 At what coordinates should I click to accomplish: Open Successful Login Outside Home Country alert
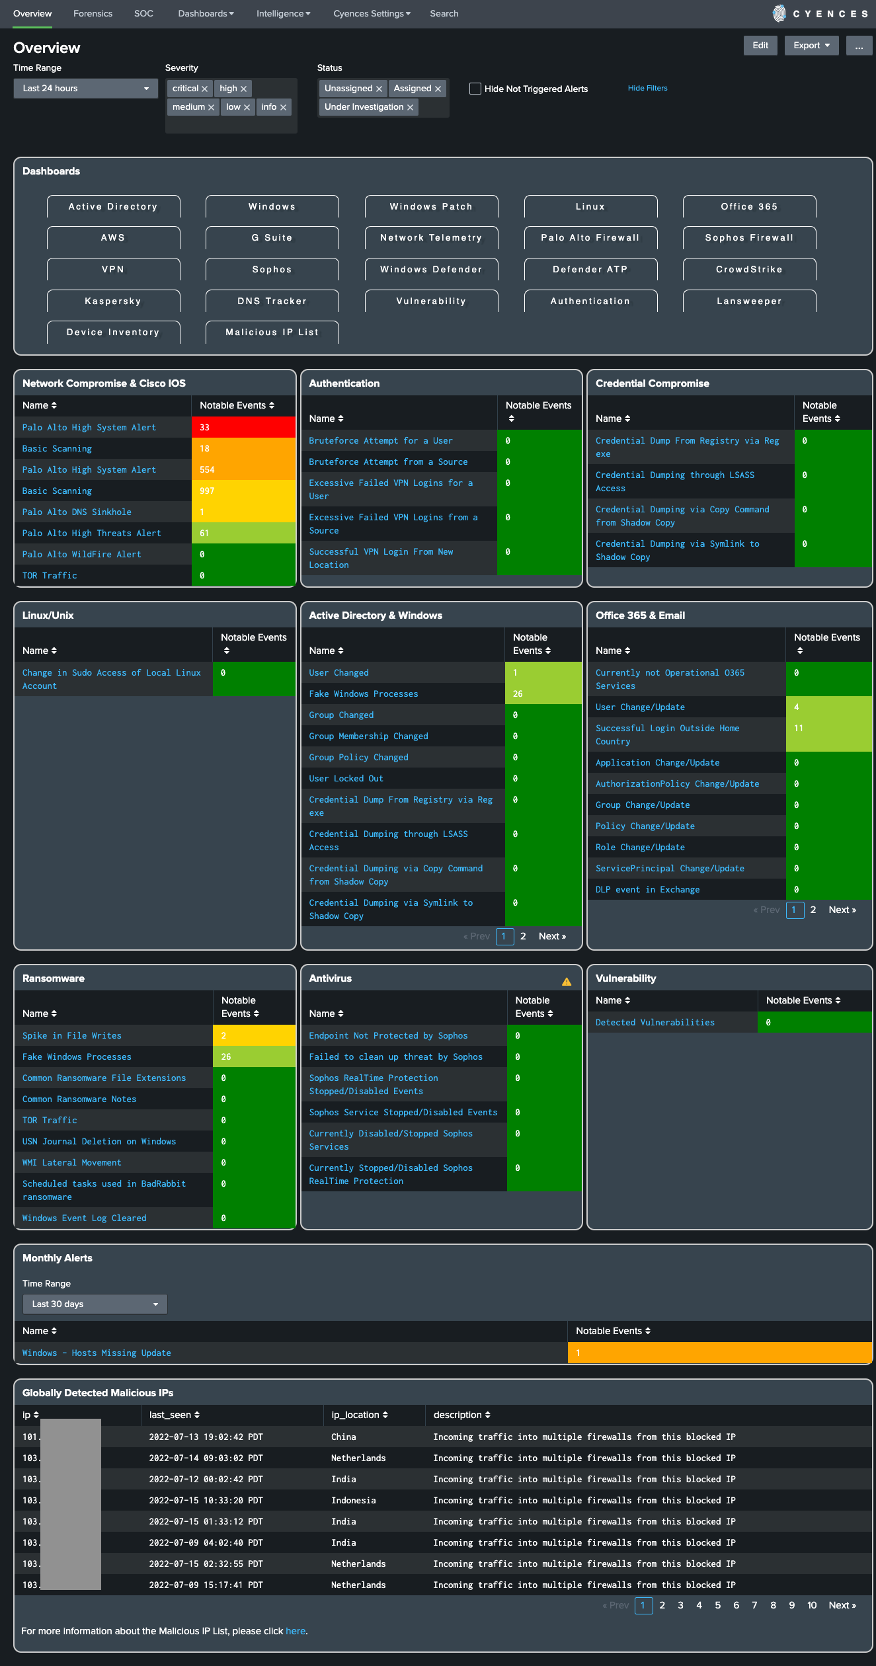pyautogui.click(x=668, y=734)
